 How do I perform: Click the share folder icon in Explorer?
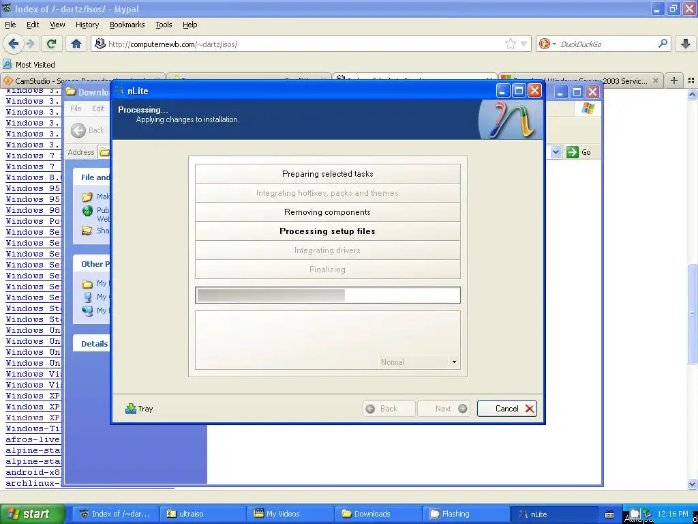(87, 231)
